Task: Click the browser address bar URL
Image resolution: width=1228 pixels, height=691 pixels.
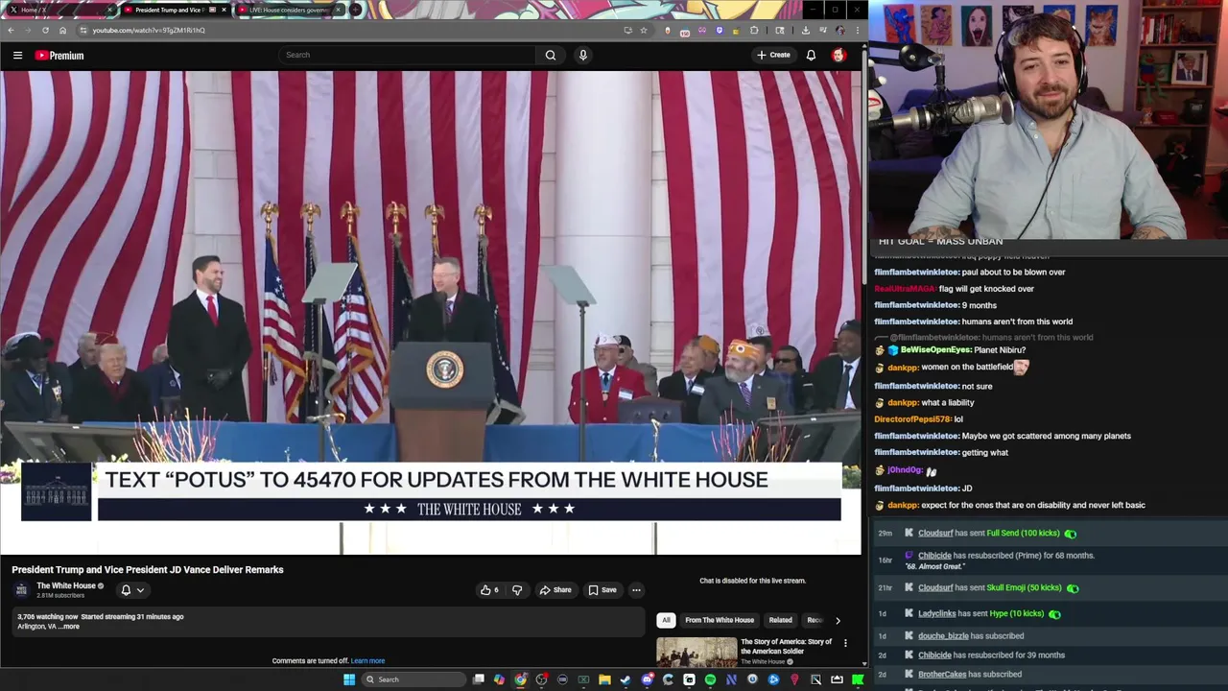Action: (x=149, y=30)
